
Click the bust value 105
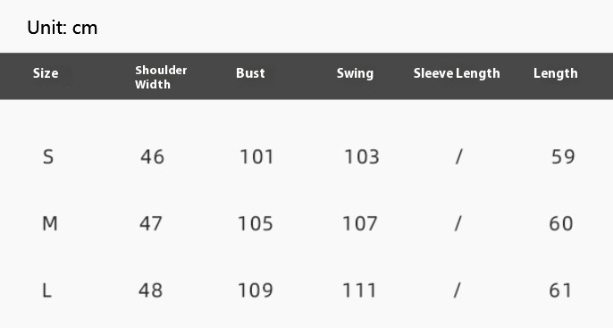pos(256,223)
